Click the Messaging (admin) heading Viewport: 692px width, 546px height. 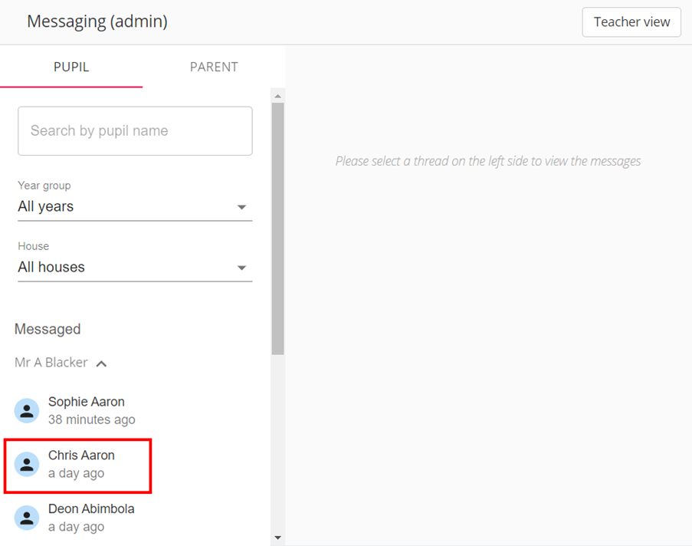click(97, 21)
